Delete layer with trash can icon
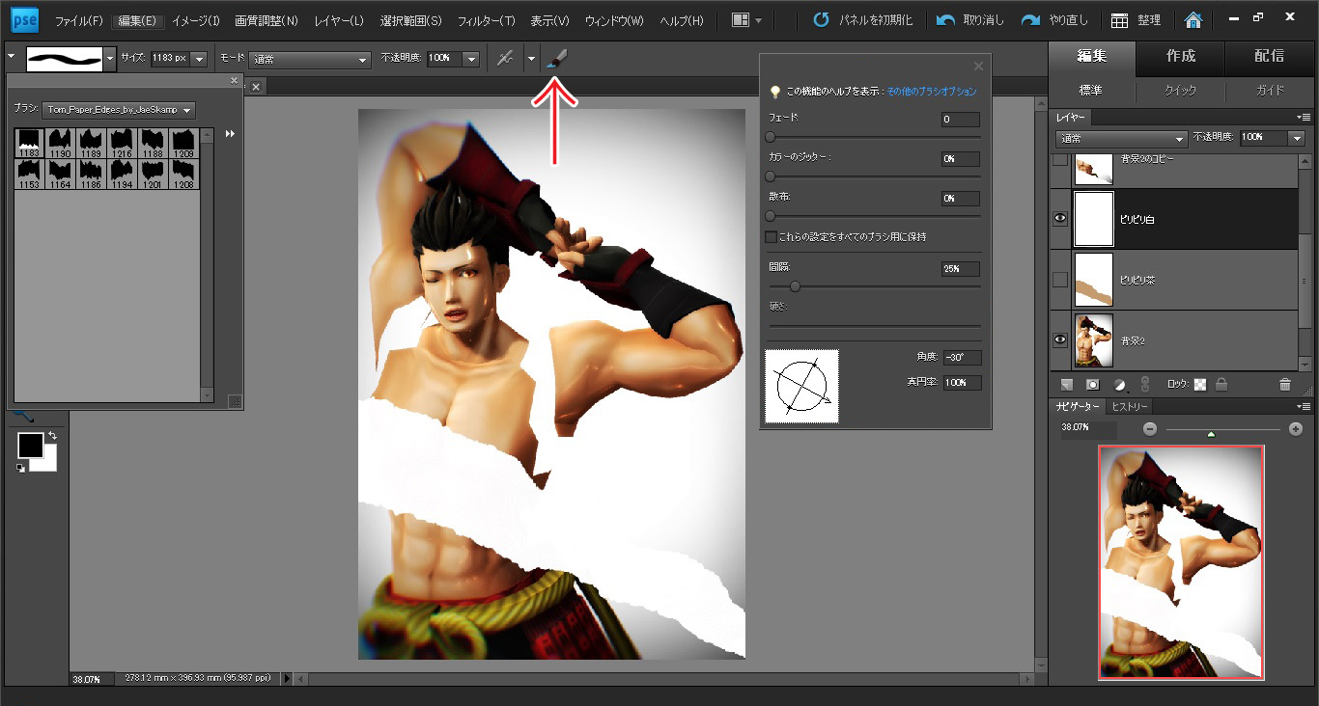 (x=1284, y=384)
